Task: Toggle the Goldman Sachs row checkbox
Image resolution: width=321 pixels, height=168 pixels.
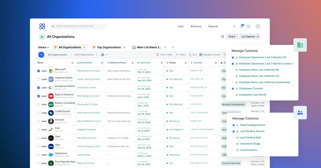Action: (x=39, y=79)
